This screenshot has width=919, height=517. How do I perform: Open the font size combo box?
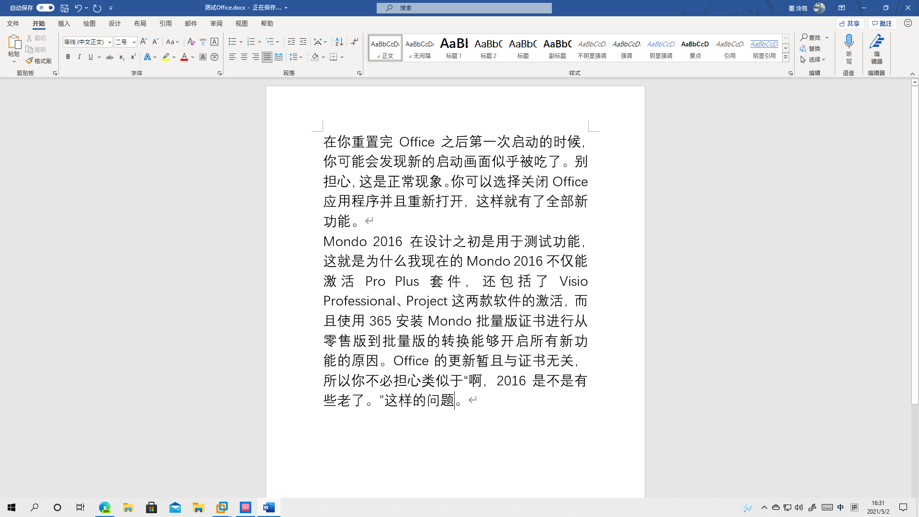pyautogui.click(x=125, y=42)
